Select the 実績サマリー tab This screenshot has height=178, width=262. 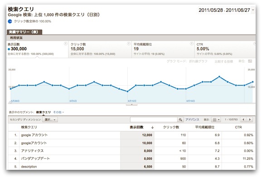pos(24,32)
